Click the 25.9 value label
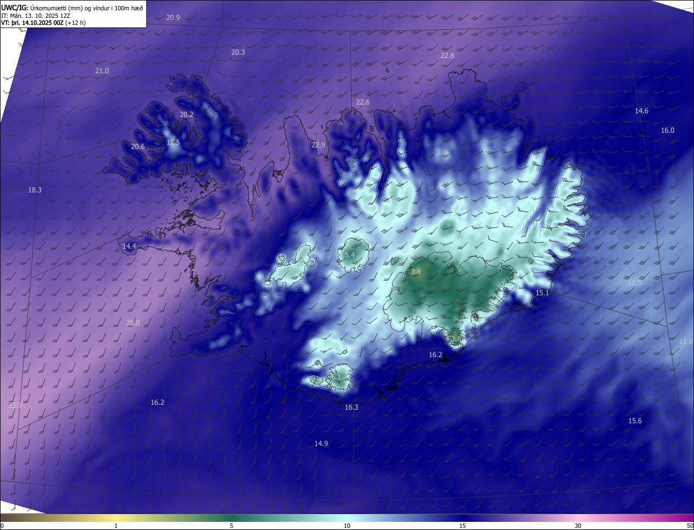This screenshot has height=530, width=694. pos(15,405)
